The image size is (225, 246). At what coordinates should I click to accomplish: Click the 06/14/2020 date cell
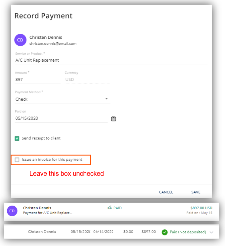point(103,232)
